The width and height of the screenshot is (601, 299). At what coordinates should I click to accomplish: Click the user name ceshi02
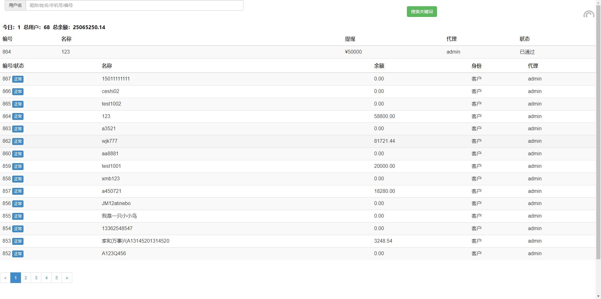(110, 91)
